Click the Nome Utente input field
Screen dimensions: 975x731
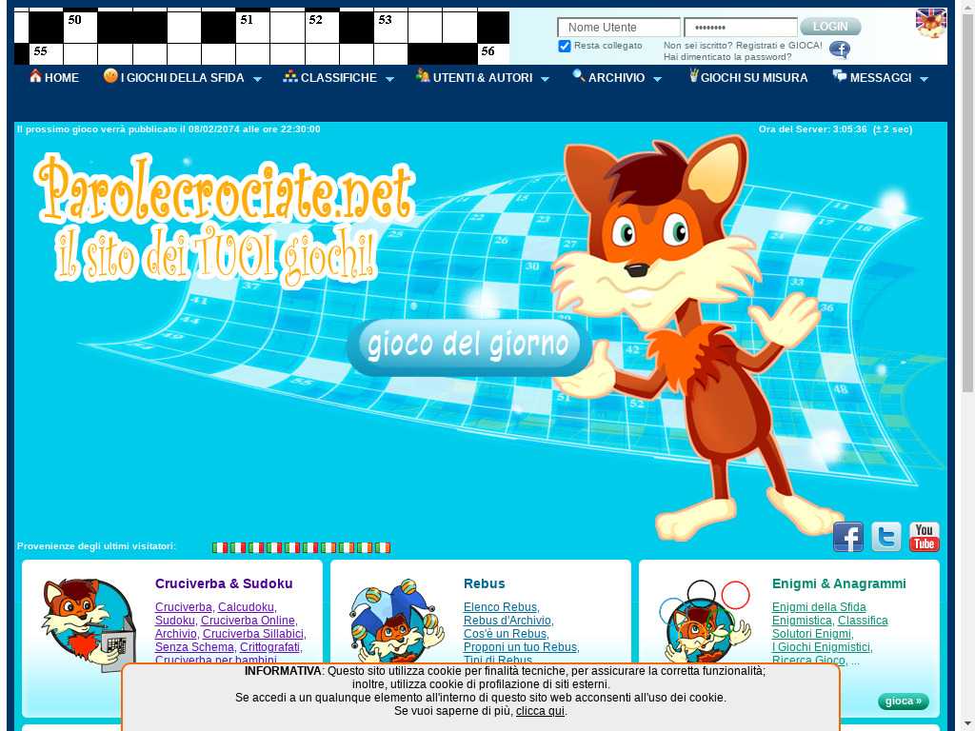click(x=619, y=28)
